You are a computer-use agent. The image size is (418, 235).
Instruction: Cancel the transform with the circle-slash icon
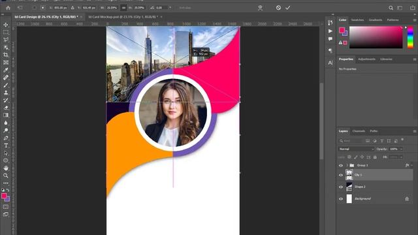(x=278, y=8)
